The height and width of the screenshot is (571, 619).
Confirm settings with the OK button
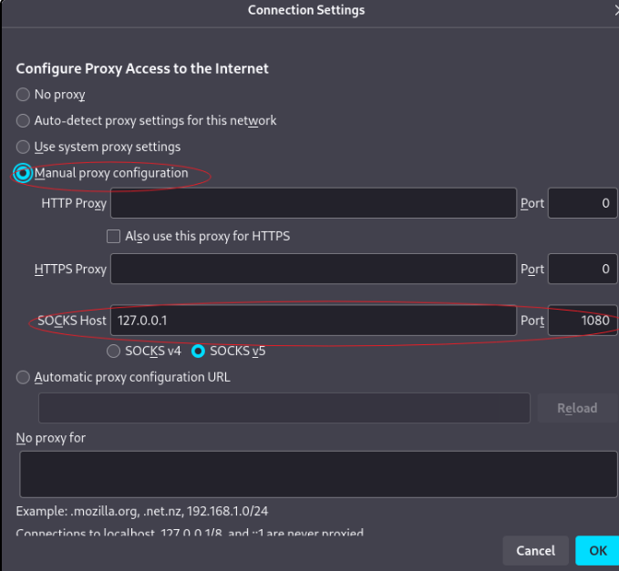point(597,550)
